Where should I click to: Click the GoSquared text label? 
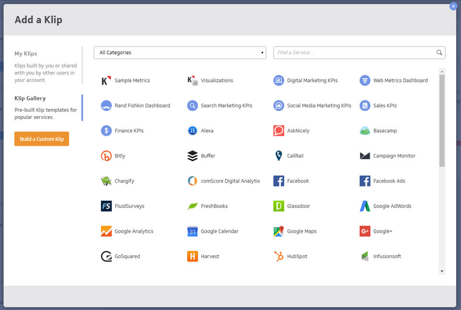[127, 257]
